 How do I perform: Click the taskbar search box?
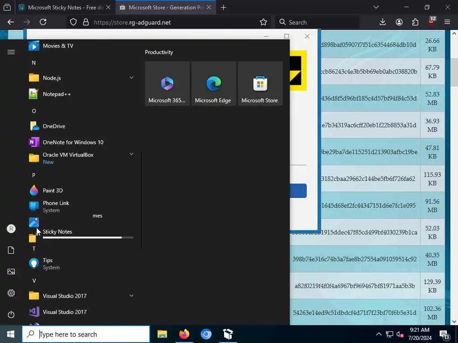coord(86,334)
